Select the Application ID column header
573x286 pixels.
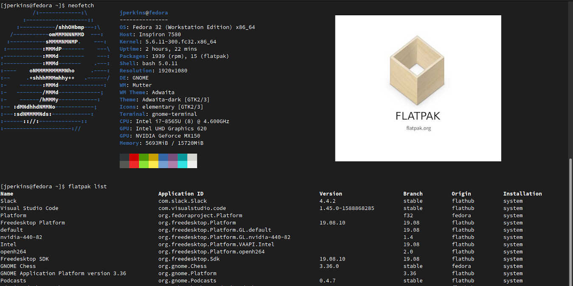pyautogui.click(x=180, y=193)
